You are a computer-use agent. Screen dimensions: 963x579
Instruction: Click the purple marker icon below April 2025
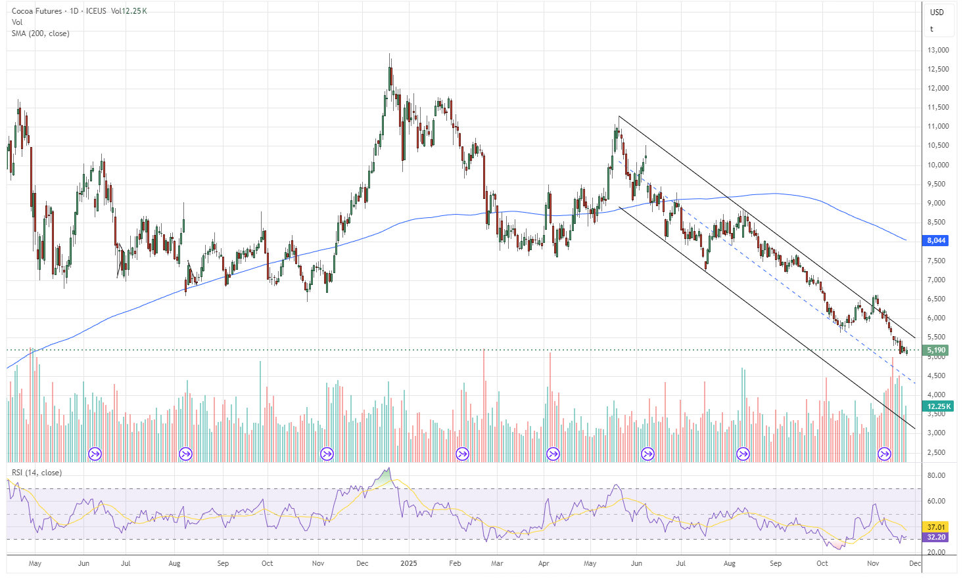pos(553,452)
